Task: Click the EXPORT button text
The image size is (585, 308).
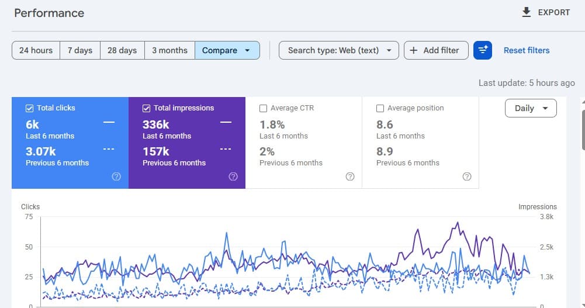Action: (553, 13)
